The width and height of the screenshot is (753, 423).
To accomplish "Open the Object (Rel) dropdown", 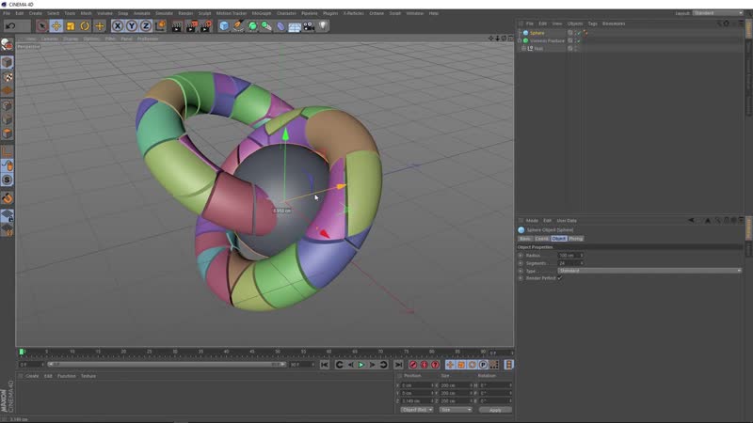I will (x=416, y=410).
